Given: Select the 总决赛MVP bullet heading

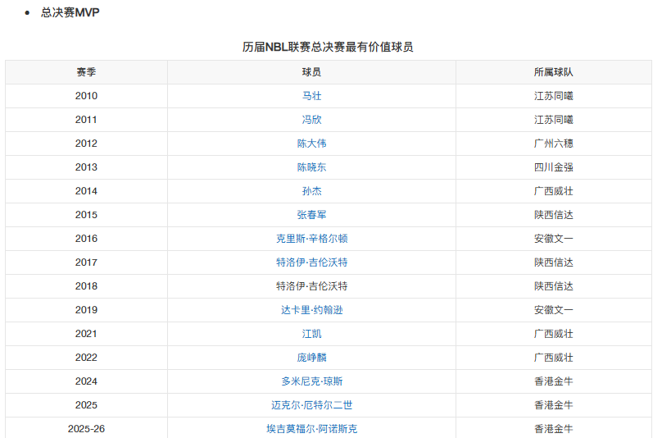Looking at the screenshot, I should tap(70, 12).
